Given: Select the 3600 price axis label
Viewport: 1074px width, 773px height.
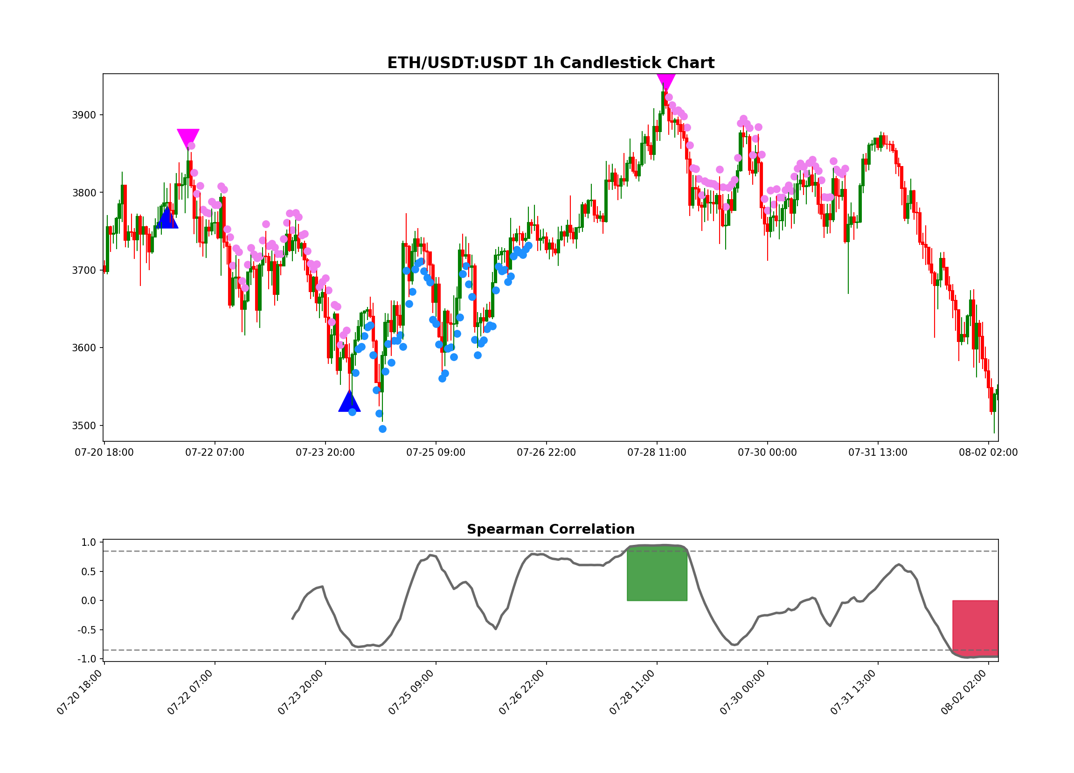Looking at the screenshot, I should click(x=84, y=348).
